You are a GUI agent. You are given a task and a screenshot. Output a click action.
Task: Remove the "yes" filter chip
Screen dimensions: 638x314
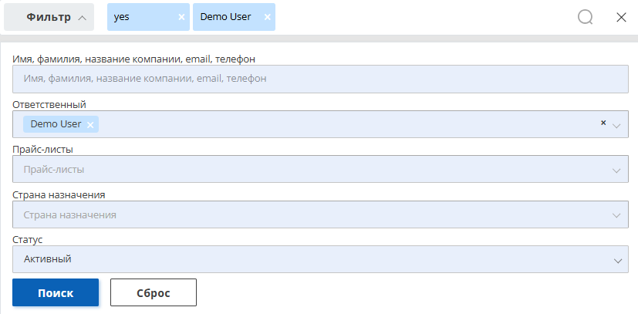[181, 17]
